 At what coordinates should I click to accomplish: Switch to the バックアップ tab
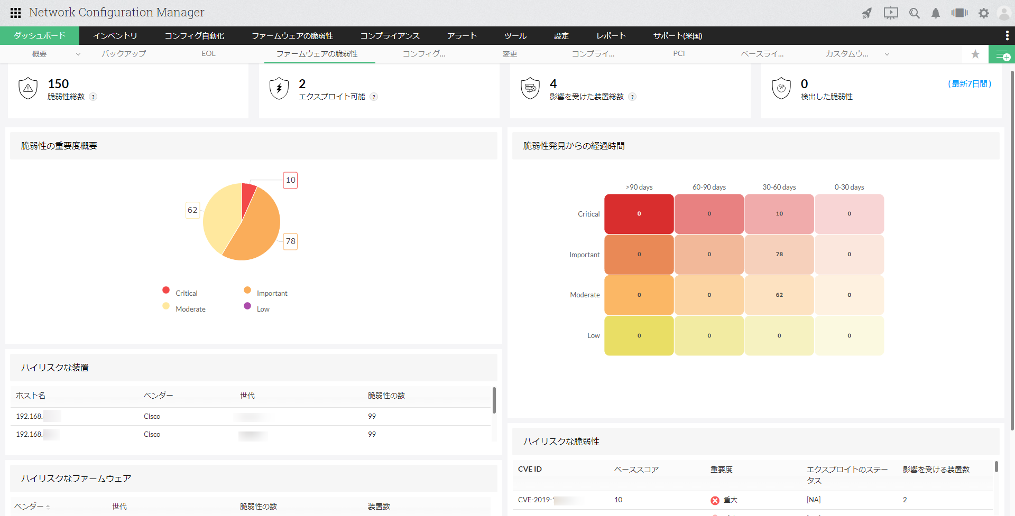point(124,53)
